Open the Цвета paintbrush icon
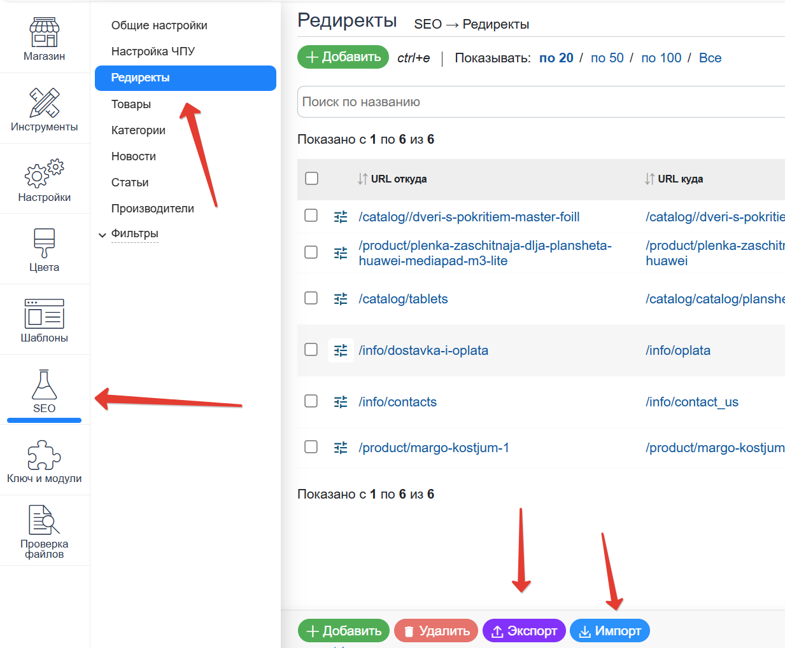Viewport: 785px width, 648px height. tap(44, 244)
